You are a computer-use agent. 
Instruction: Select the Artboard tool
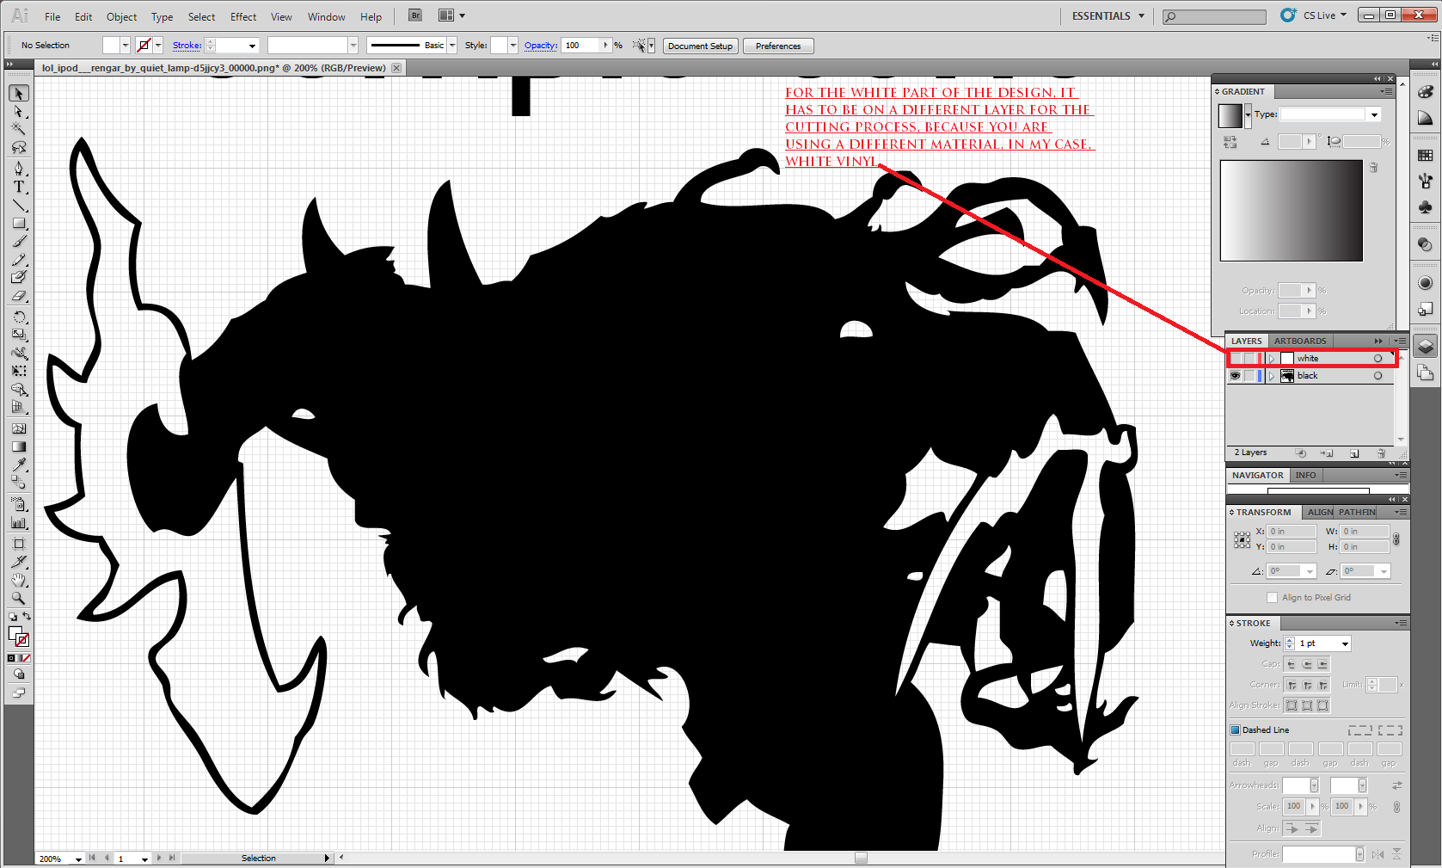(x=19, y=544)
